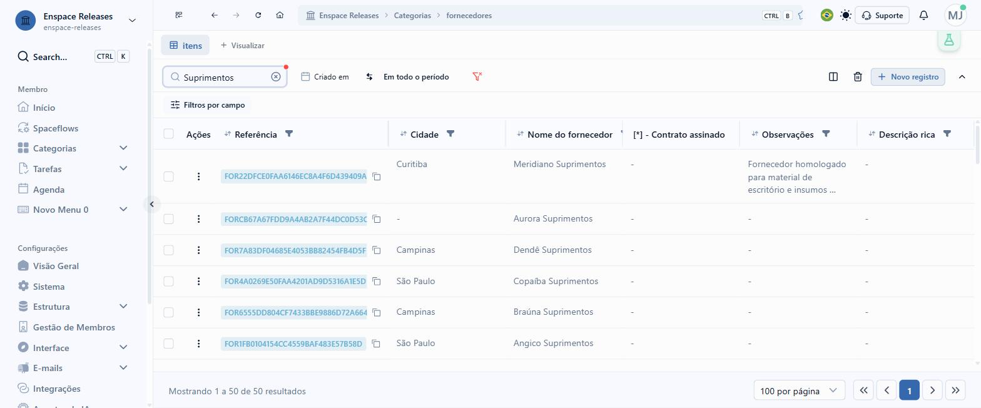Open Suporte button
This screenshot has width=981, height=408.
(882, 15)
